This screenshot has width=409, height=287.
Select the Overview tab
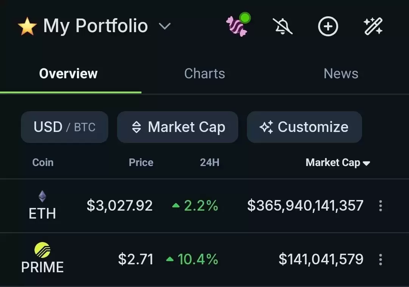point(69,73)
